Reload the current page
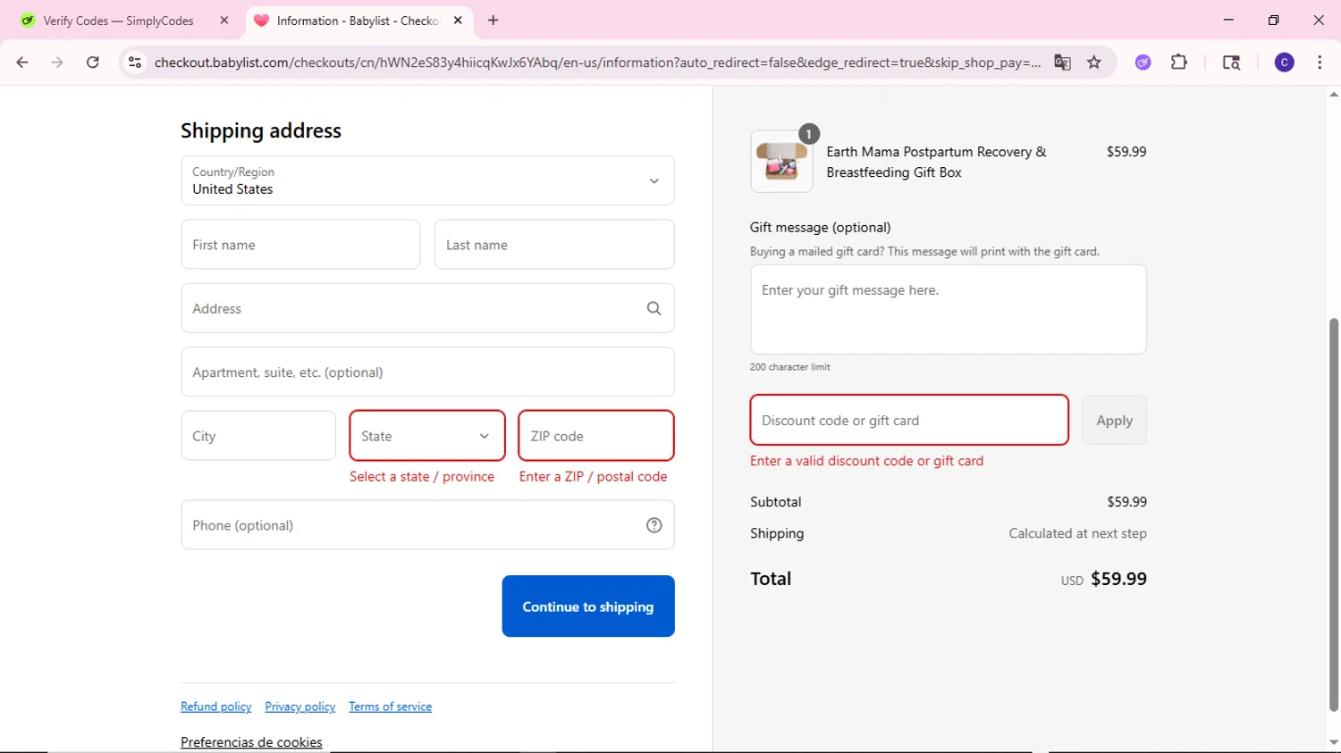 click(x=93, y=63)
